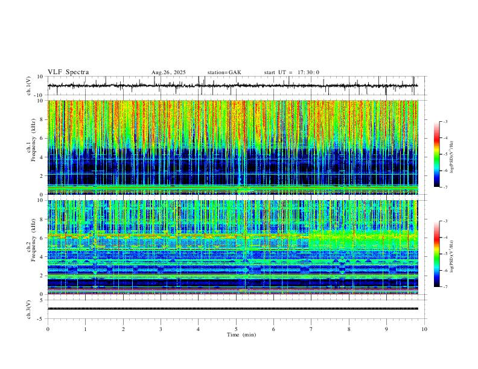Select the date label "Aug.26, 2025"
The image size is (478, 369).
(168, 72)
